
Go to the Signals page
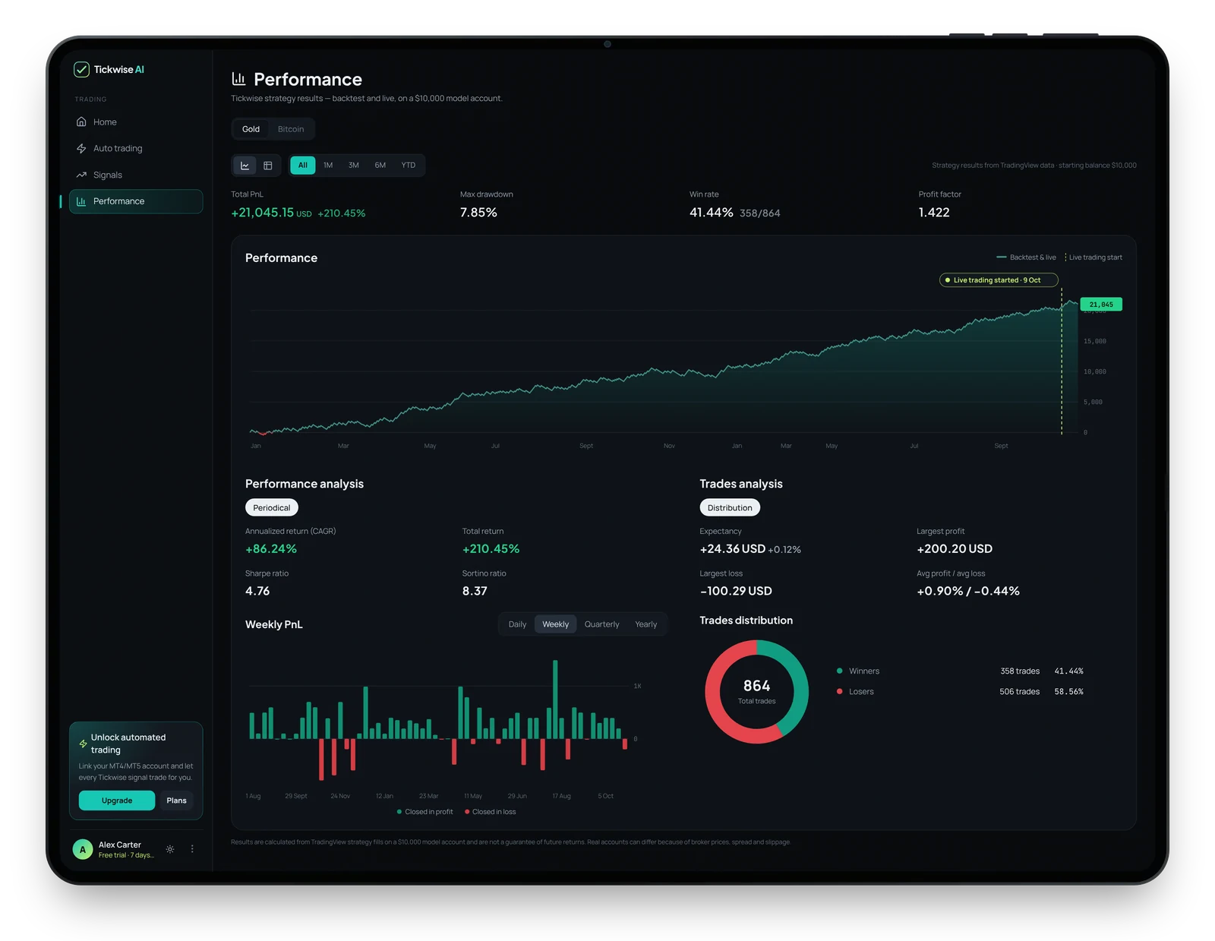(x=136, y=175)
